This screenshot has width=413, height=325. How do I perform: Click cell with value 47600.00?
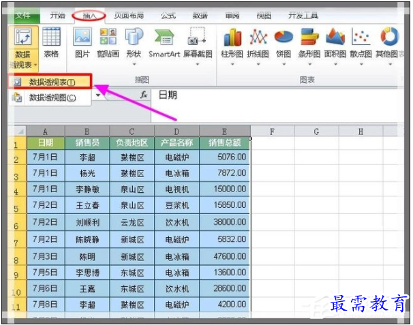pyautogui.click(x=224, y=256)
